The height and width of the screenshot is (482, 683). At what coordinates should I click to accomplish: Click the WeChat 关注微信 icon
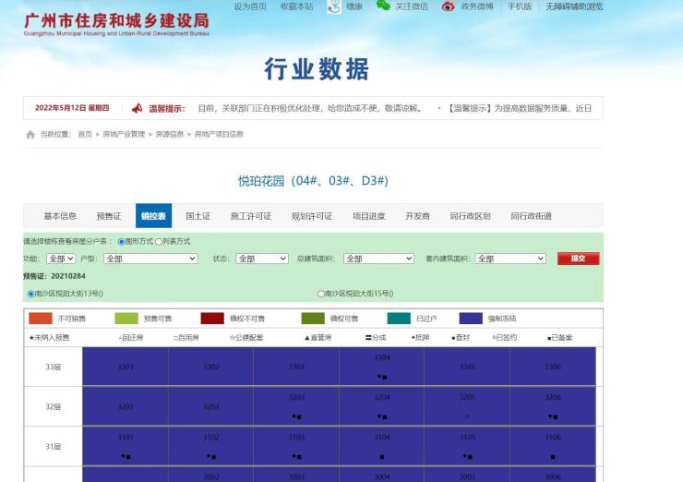(x=383, y=6)
